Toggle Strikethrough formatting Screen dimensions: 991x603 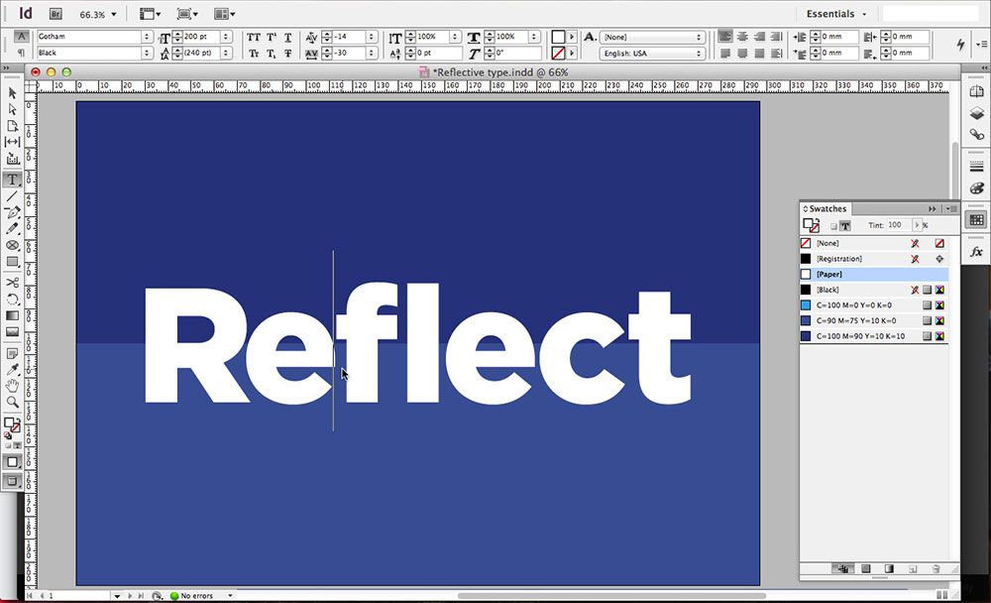point(287,55)
